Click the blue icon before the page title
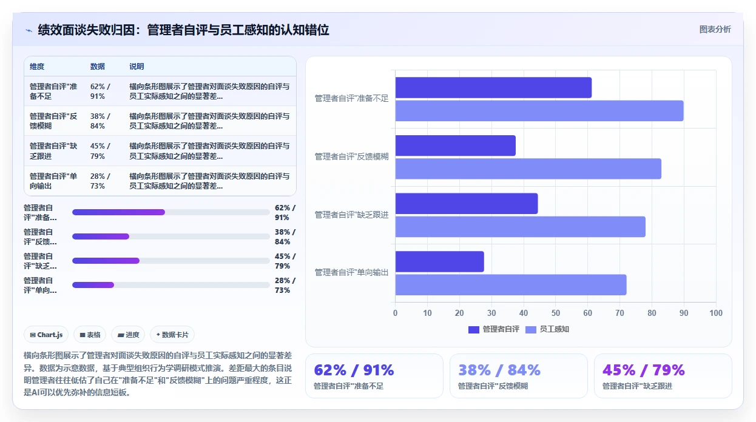The height and width of the screenshot is (422, 756). [29, 30]
